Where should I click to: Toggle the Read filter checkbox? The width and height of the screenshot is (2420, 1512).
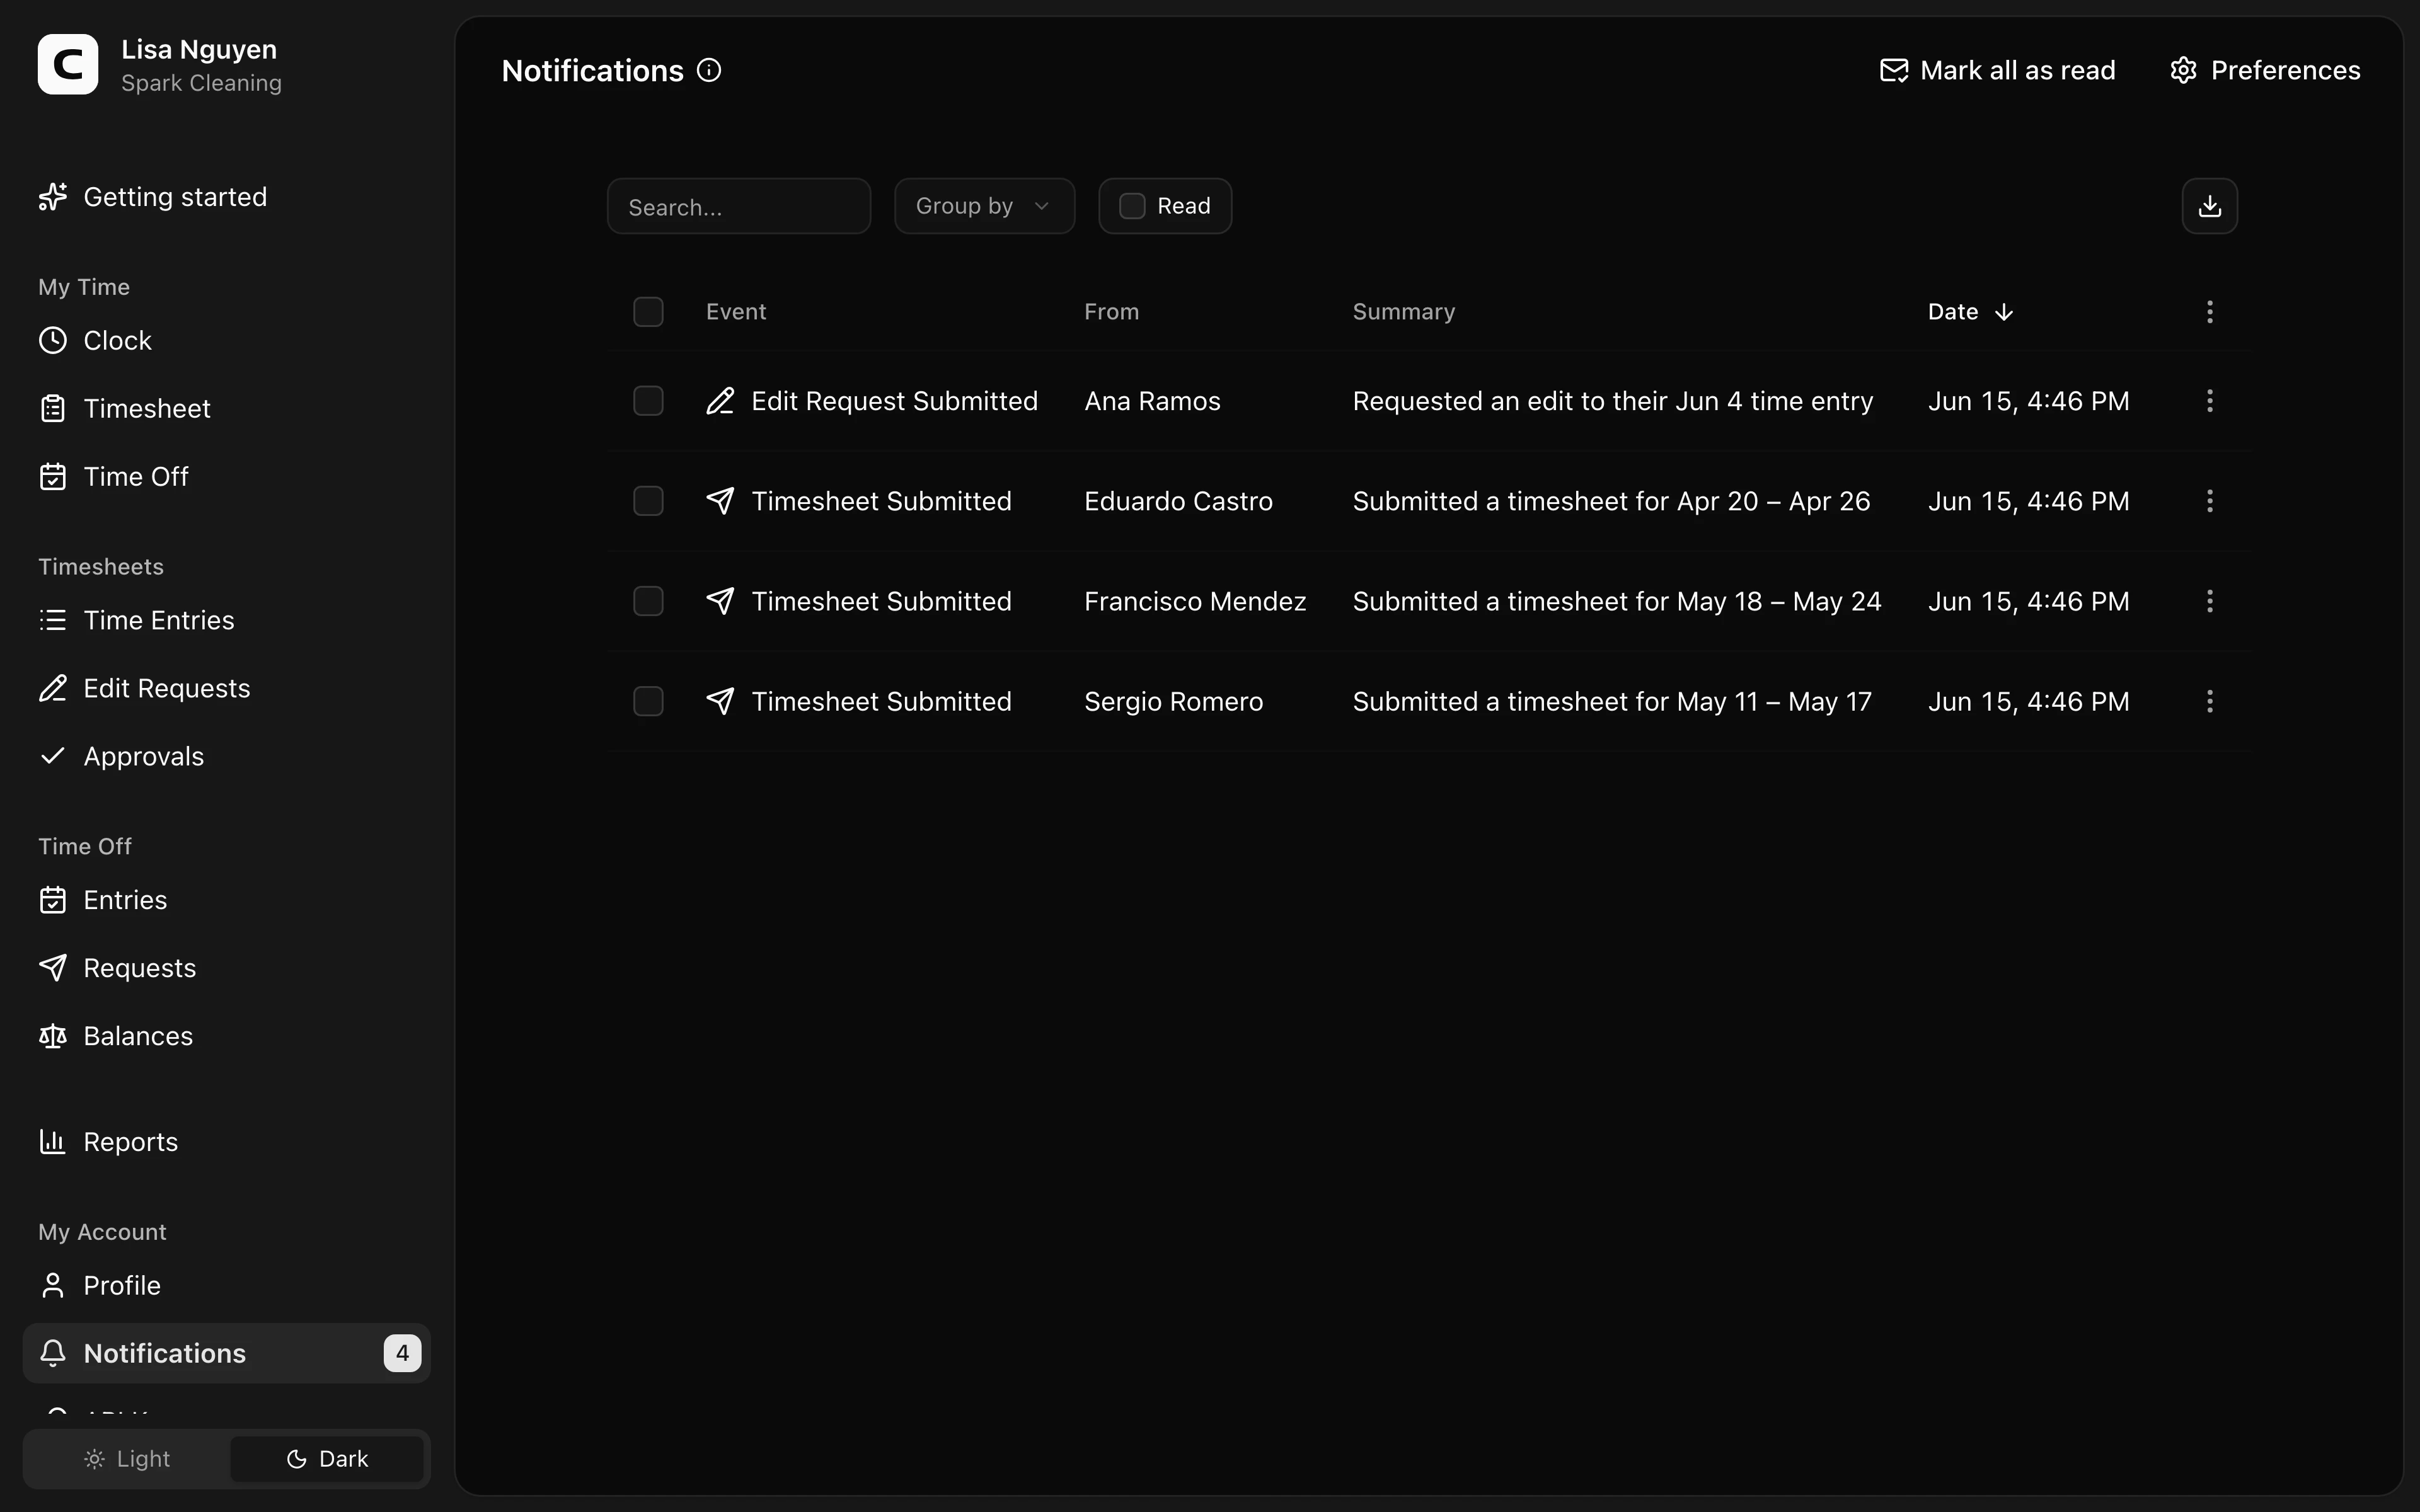(x=1132, y=206)
